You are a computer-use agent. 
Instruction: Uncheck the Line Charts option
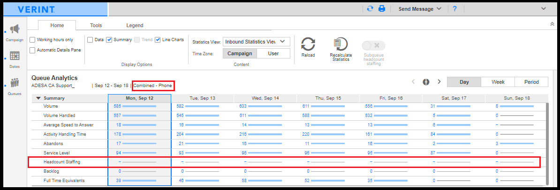click(x=158, y=40)
